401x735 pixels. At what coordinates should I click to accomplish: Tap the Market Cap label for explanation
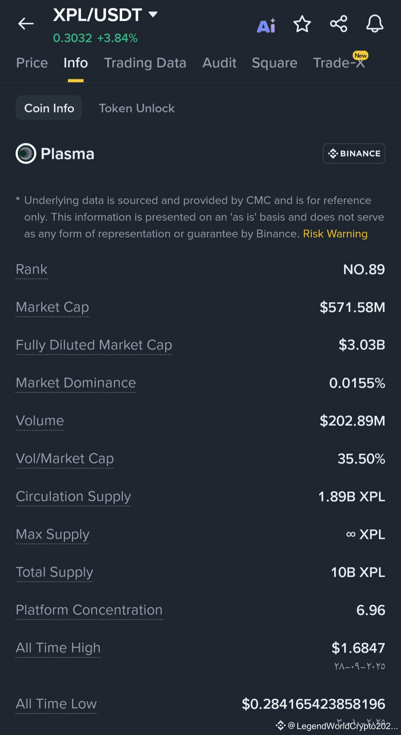pos(52,307)
